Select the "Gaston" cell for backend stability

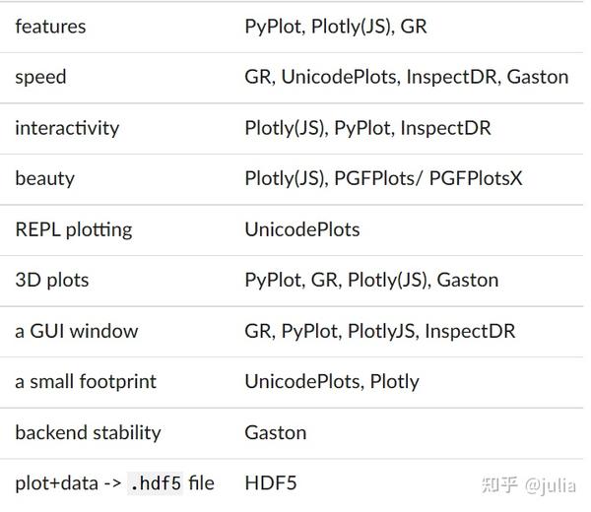[276, 432]
